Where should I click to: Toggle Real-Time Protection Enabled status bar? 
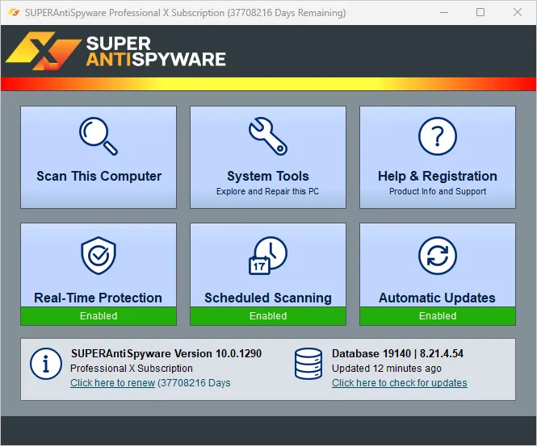(x=99, y=315)
